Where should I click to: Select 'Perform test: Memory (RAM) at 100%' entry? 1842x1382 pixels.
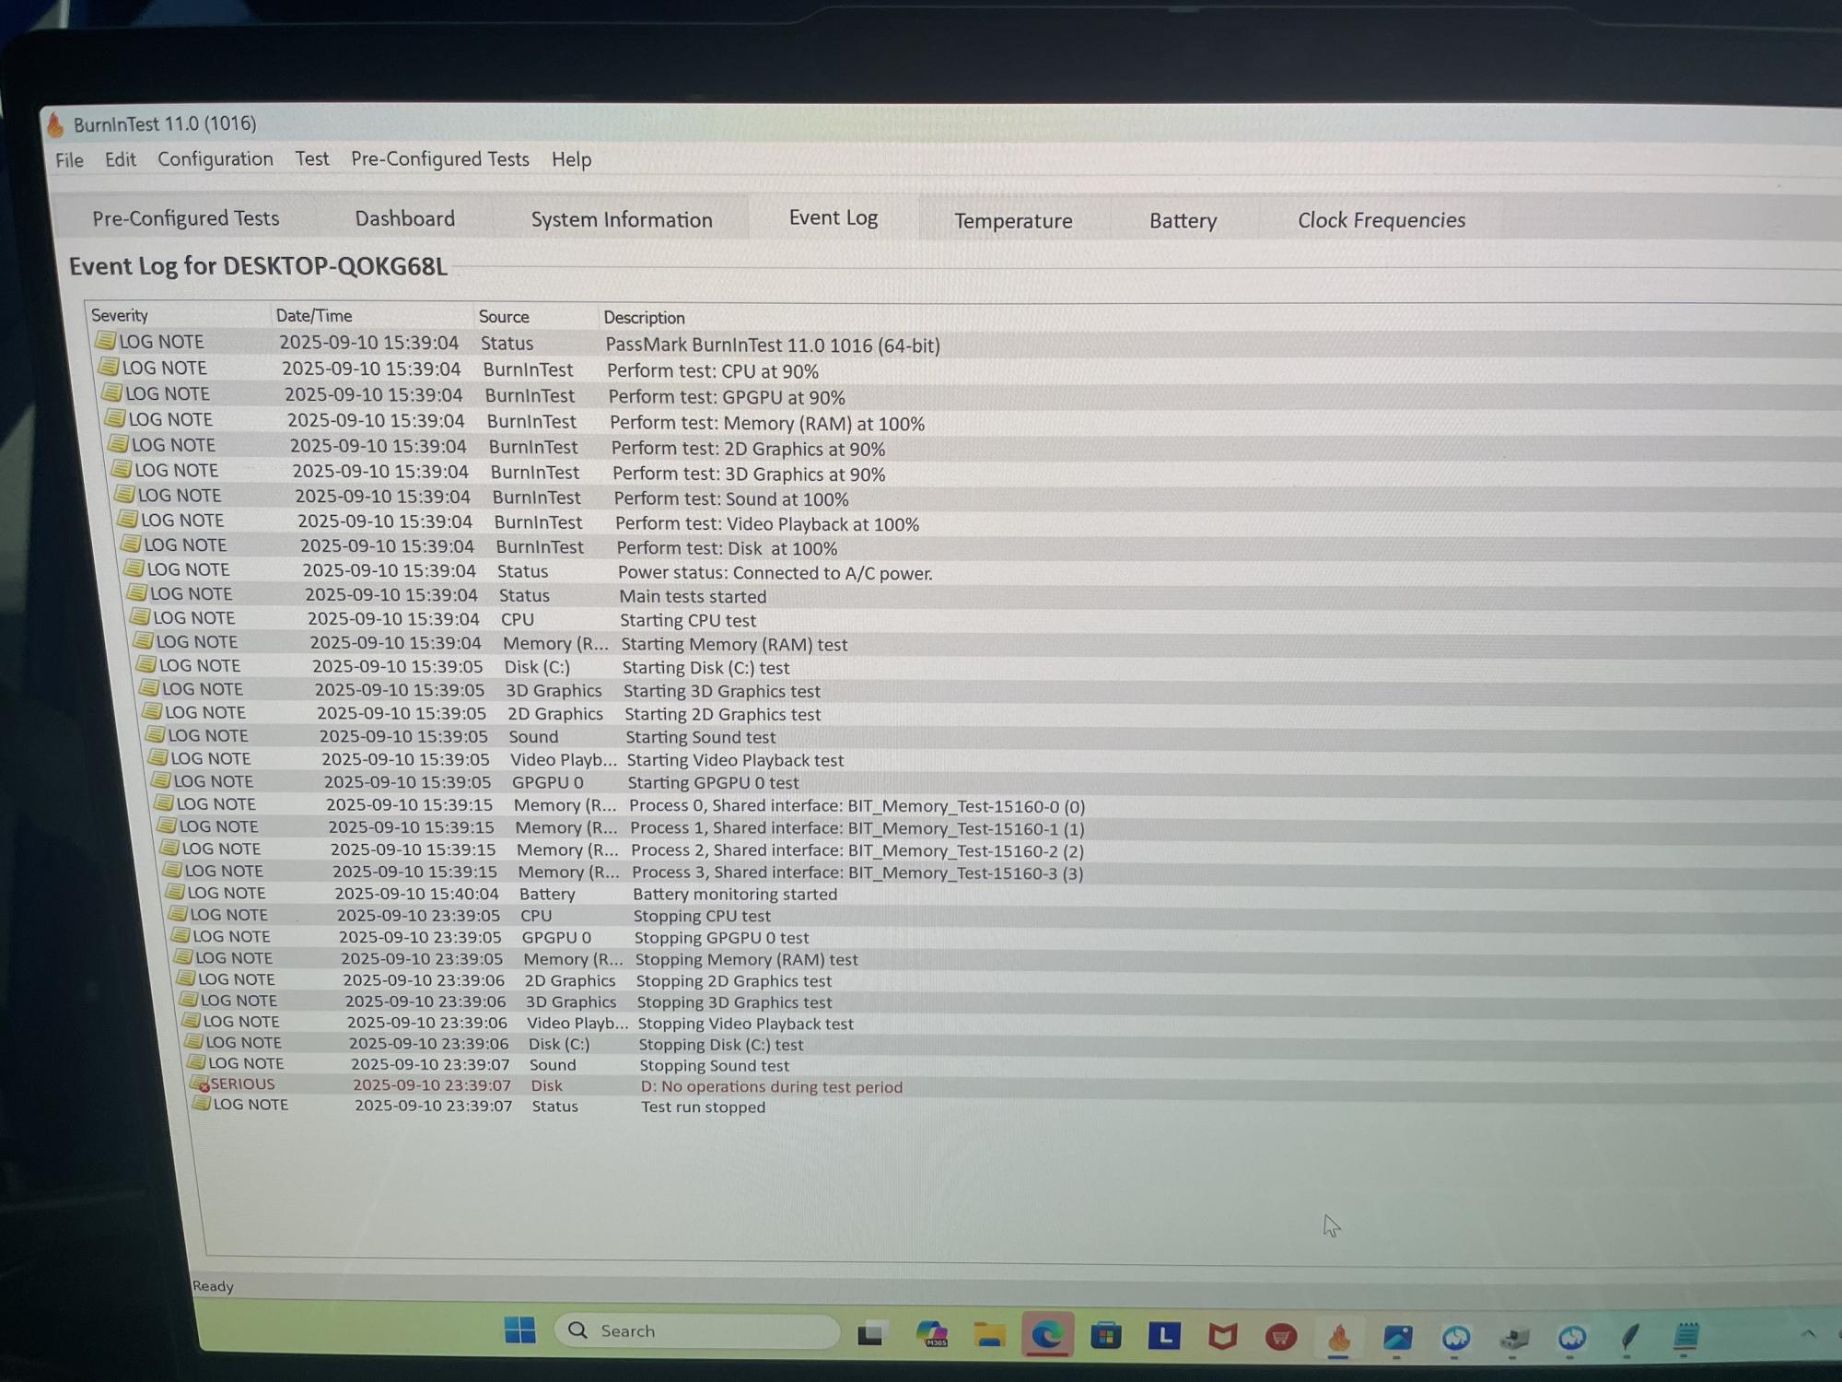click(767, 424)
